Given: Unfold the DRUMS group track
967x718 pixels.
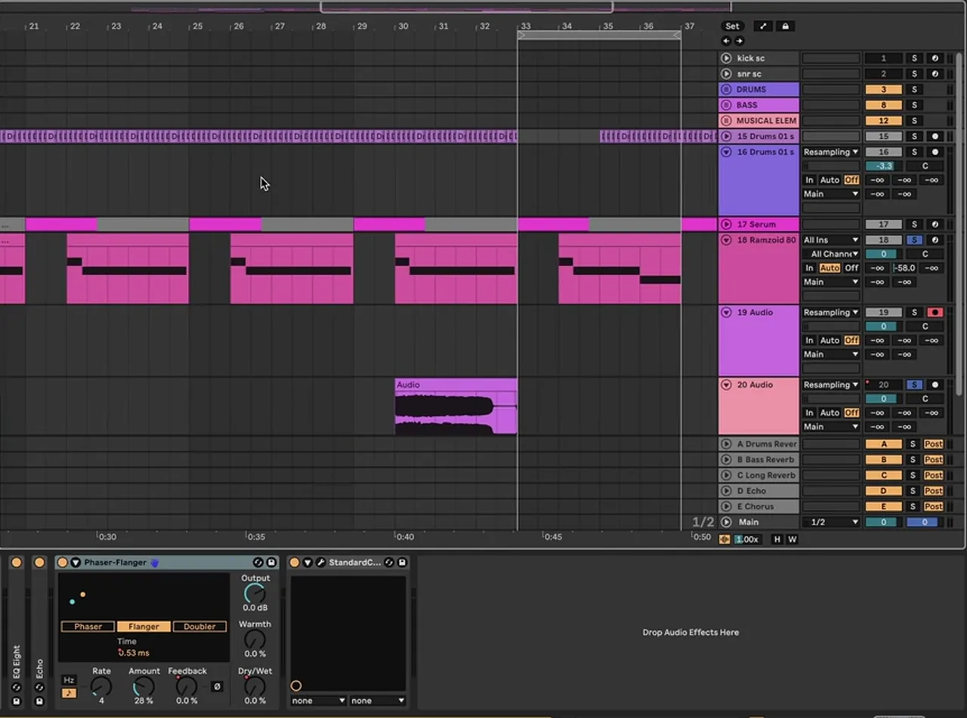Looking at the screenshot, I should (x=726, y=89).
